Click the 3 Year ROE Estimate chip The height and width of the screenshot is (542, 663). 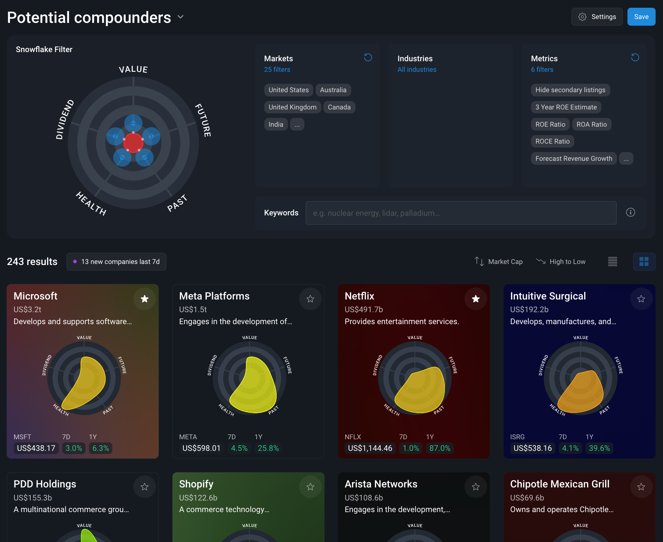point(566,107)
